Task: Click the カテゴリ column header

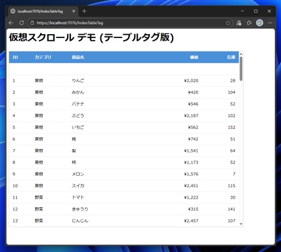Action: pos(43,57)
